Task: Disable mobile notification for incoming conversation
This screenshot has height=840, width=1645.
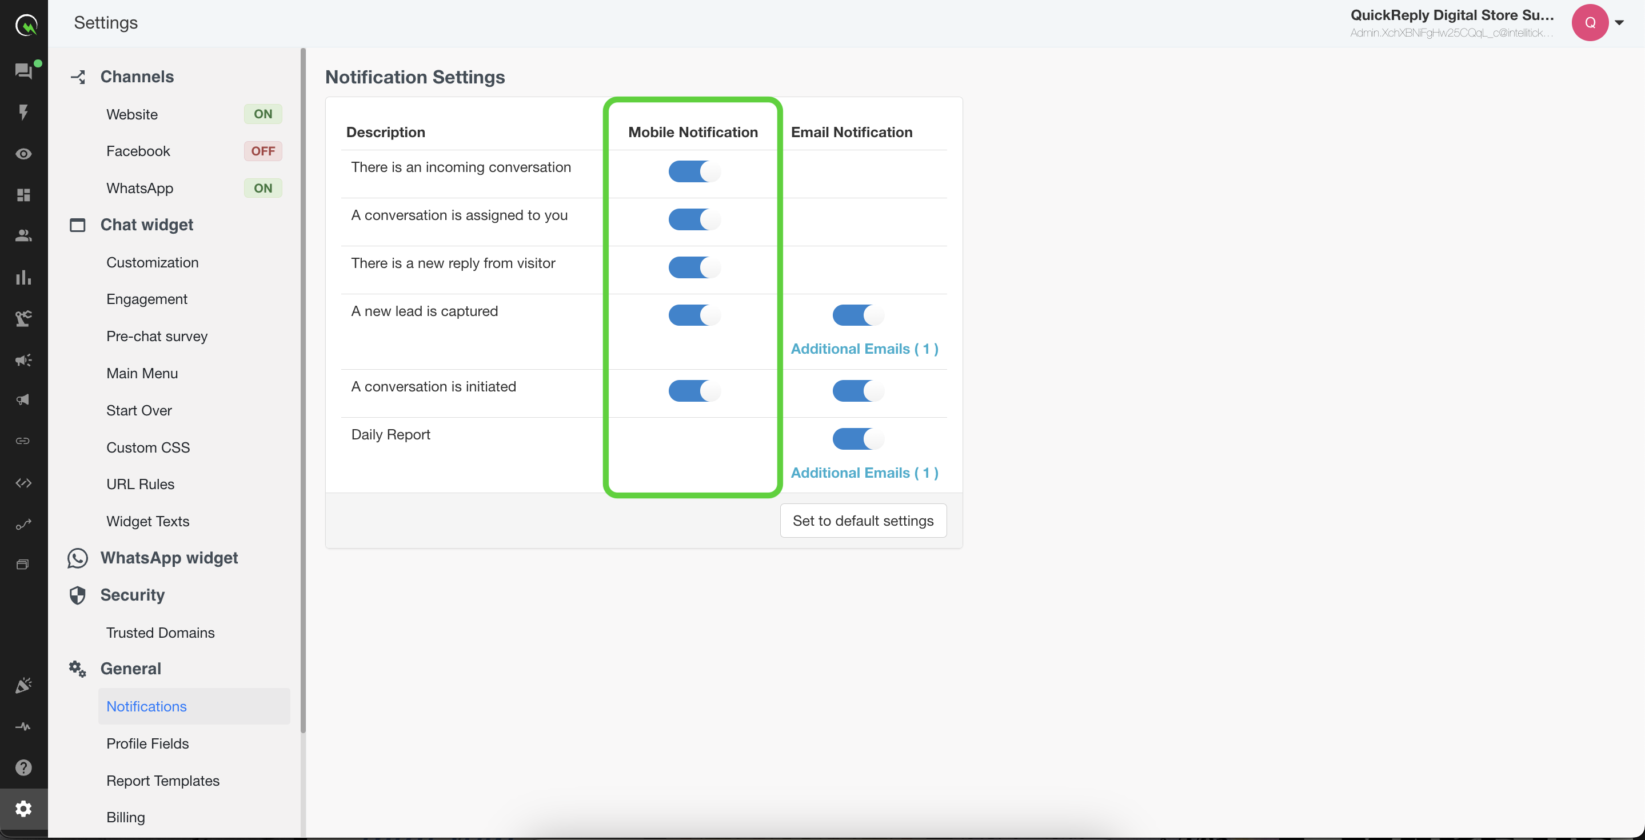Action: (694, 171)
